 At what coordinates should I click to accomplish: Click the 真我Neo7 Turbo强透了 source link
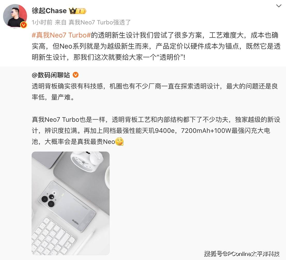click(100, 22)
